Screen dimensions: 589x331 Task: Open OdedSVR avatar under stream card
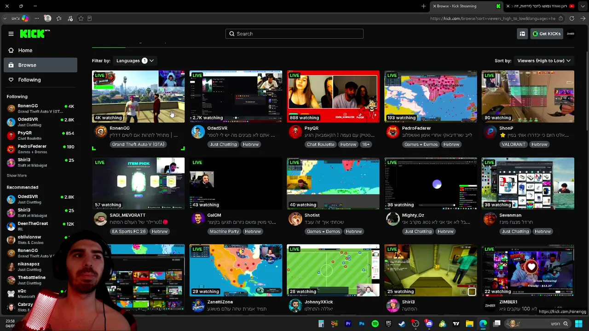click(x=198, y=132)
